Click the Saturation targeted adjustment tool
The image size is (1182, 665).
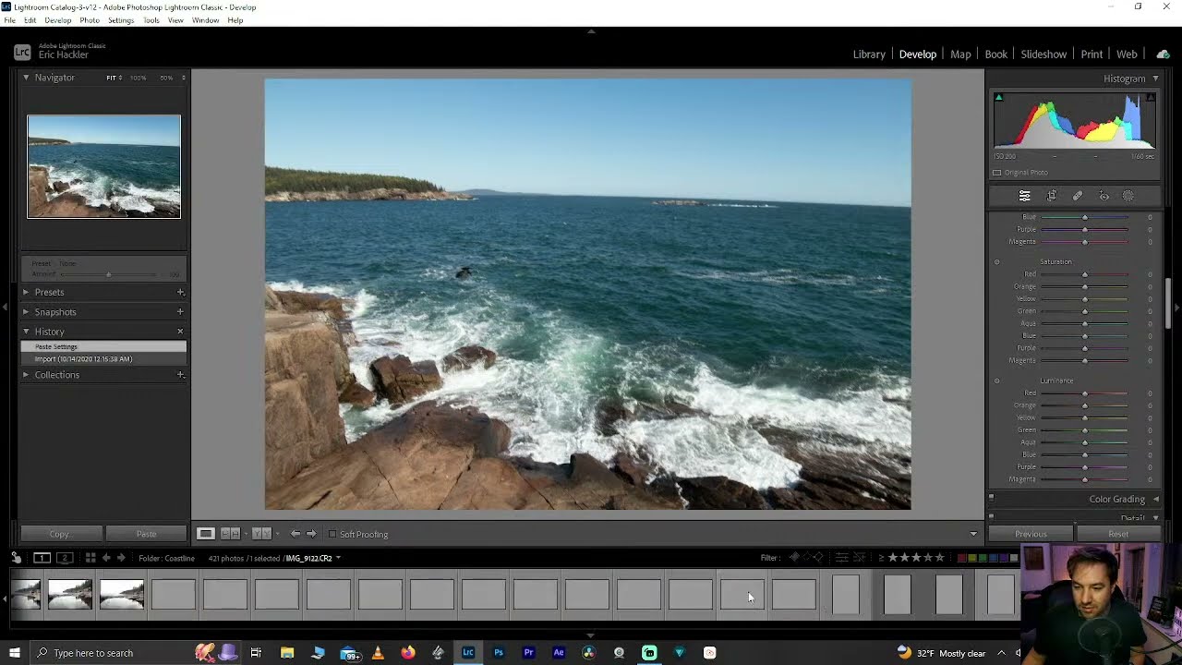[x=996, y=262]
